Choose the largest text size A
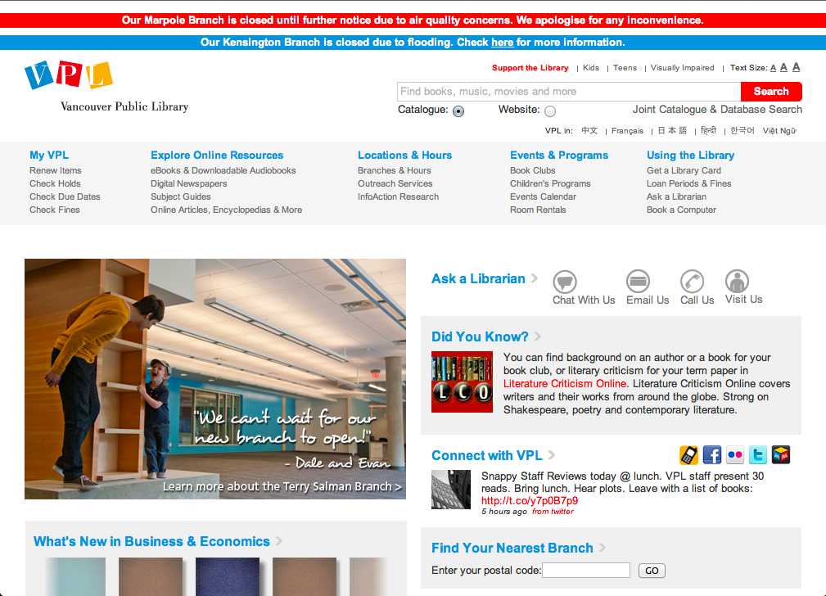Viewport: 826px width, 596px height. [797, 67]
